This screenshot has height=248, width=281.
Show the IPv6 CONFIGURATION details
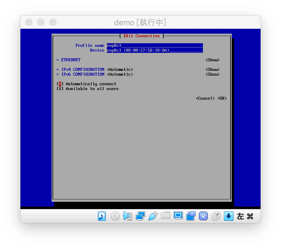pos(213,74)
